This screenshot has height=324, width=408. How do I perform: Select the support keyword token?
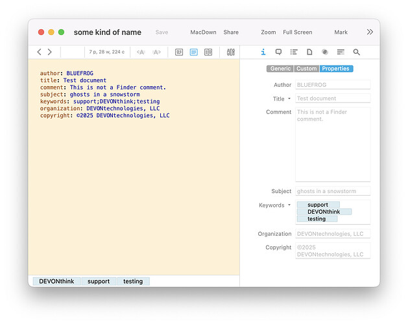coord(318,205)
